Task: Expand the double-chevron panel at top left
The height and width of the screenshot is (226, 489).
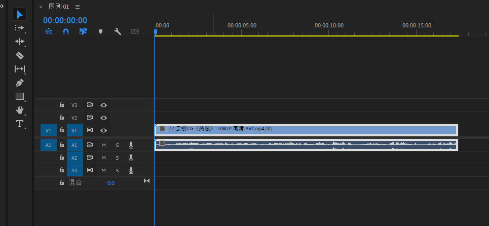Action: [2, 6]
